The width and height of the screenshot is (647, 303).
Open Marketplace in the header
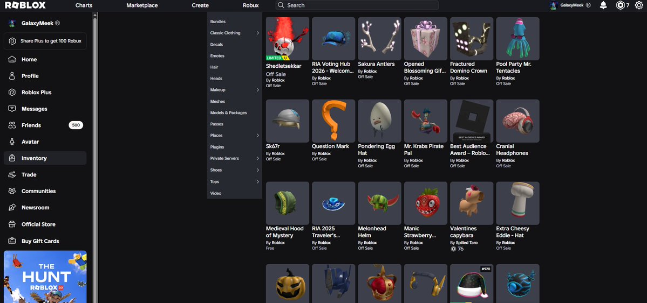tap(142, 5)
